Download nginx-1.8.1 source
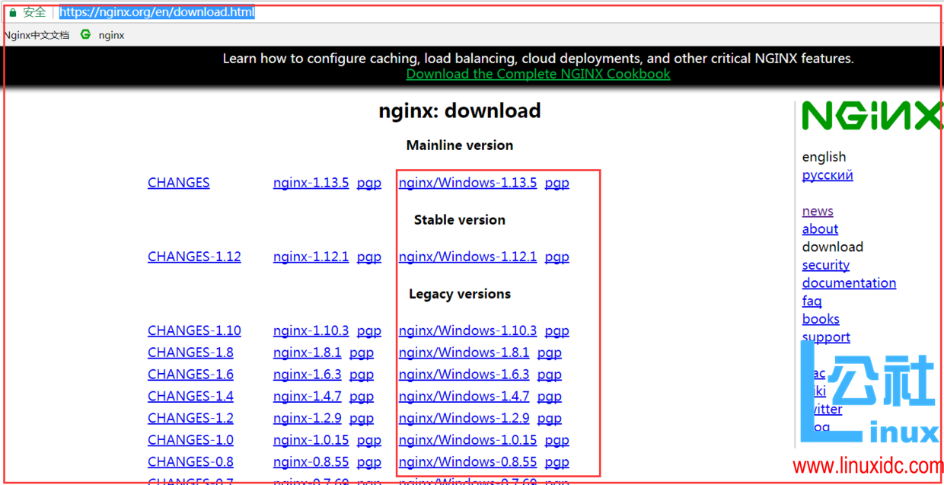 click(x=308, y=353)
